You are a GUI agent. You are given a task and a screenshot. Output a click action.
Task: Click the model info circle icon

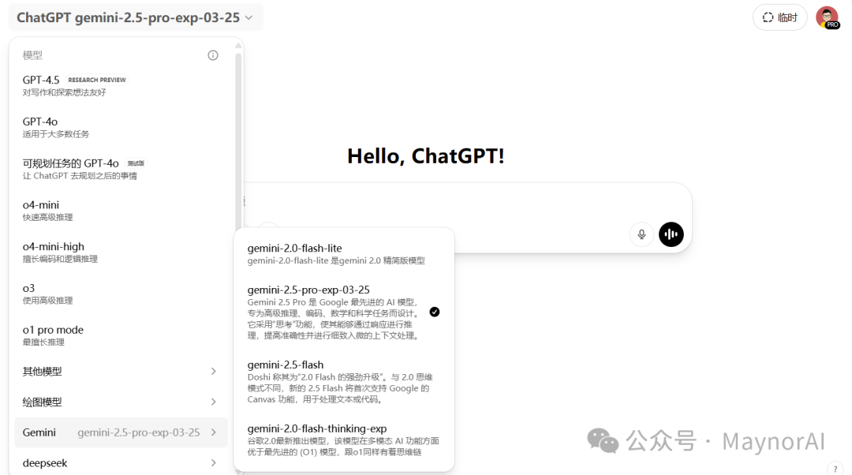coord(213,55)
